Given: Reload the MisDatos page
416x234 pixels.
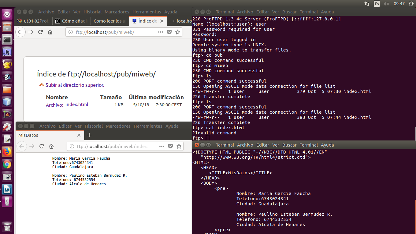Looking at the screenshot, I should [x=42, y=146].
